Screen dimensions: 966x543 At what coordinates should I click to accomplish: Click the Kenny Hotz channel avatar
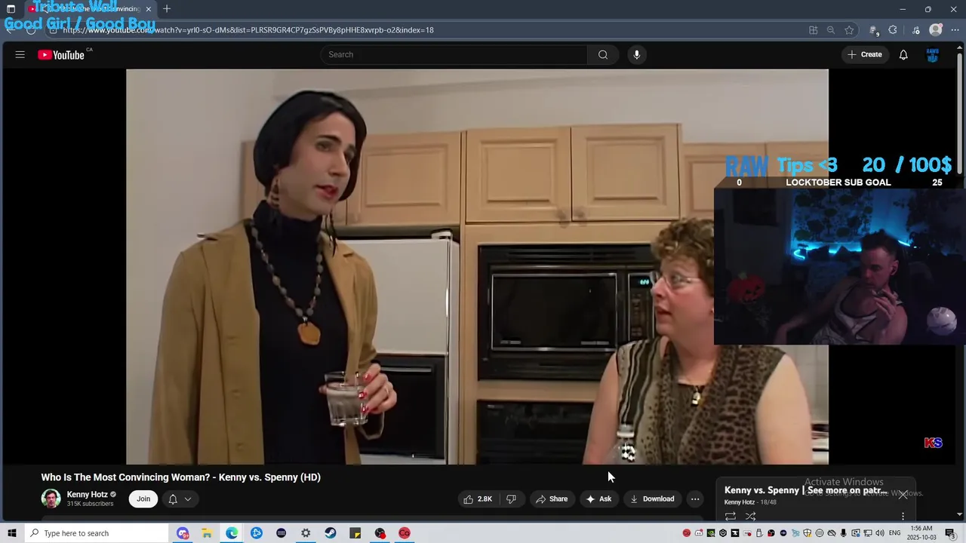coord(51,499)
